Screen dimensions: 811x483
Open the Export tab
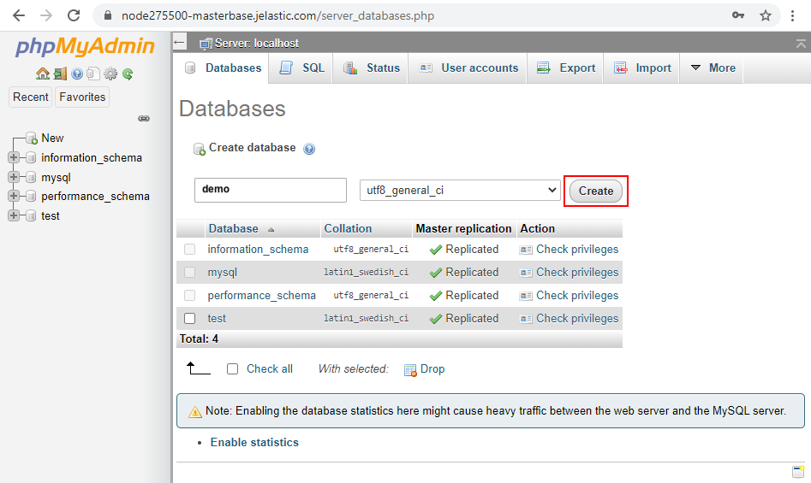[x=565, y=68]
